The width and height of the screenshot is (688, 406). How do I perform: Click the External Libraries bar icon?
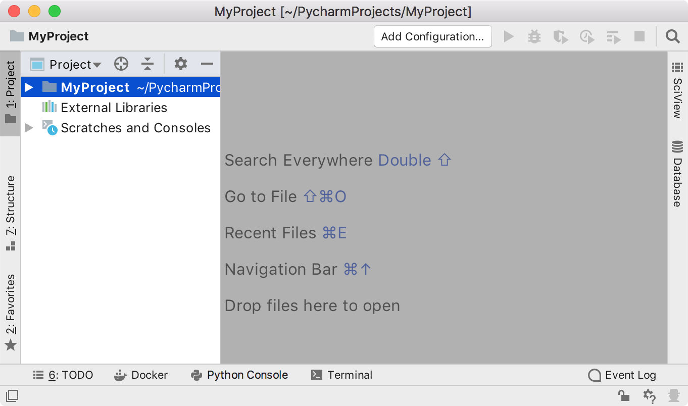(49, 107)
